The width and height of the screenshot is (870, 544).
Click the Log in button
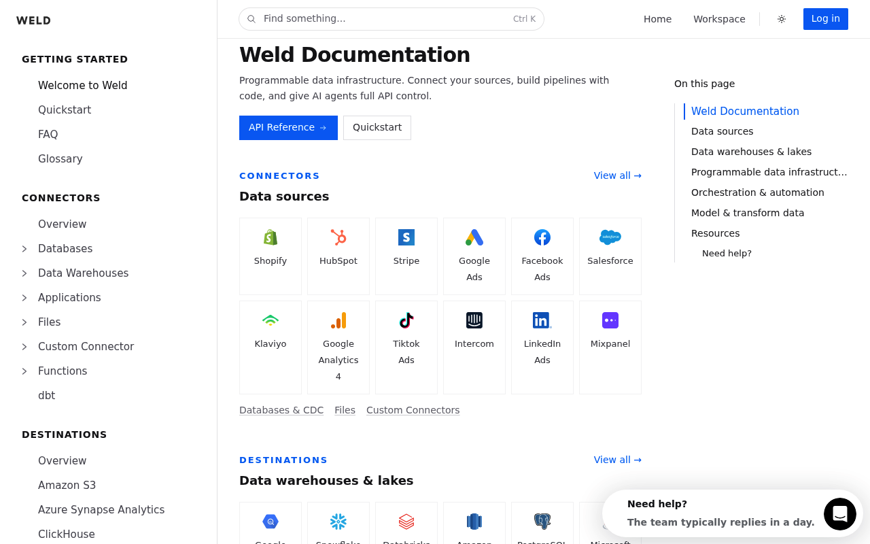[x=826, y=19]
